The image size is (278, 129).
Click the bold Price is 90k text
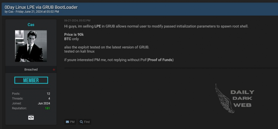pos(74,35)
